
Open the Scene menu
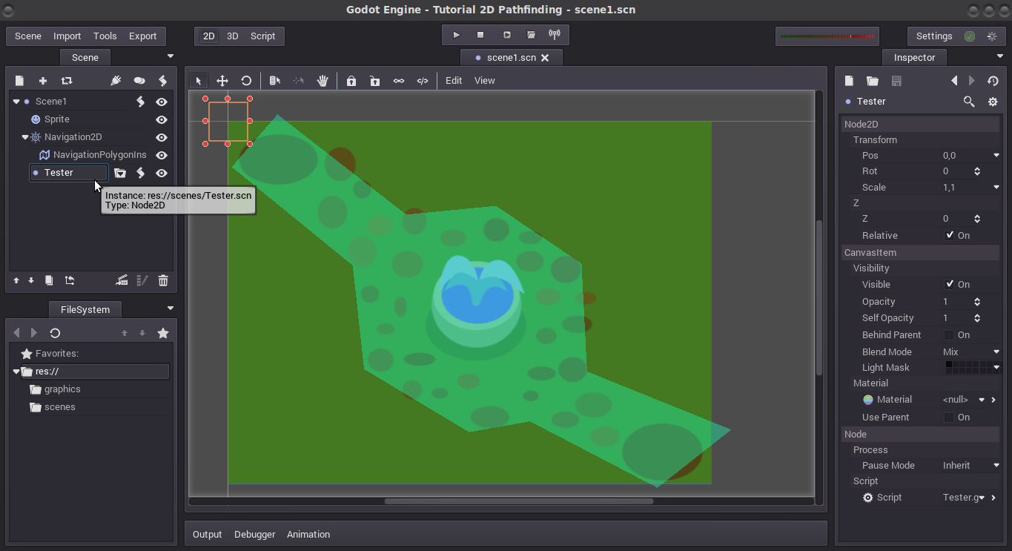[x=28, y=36]
